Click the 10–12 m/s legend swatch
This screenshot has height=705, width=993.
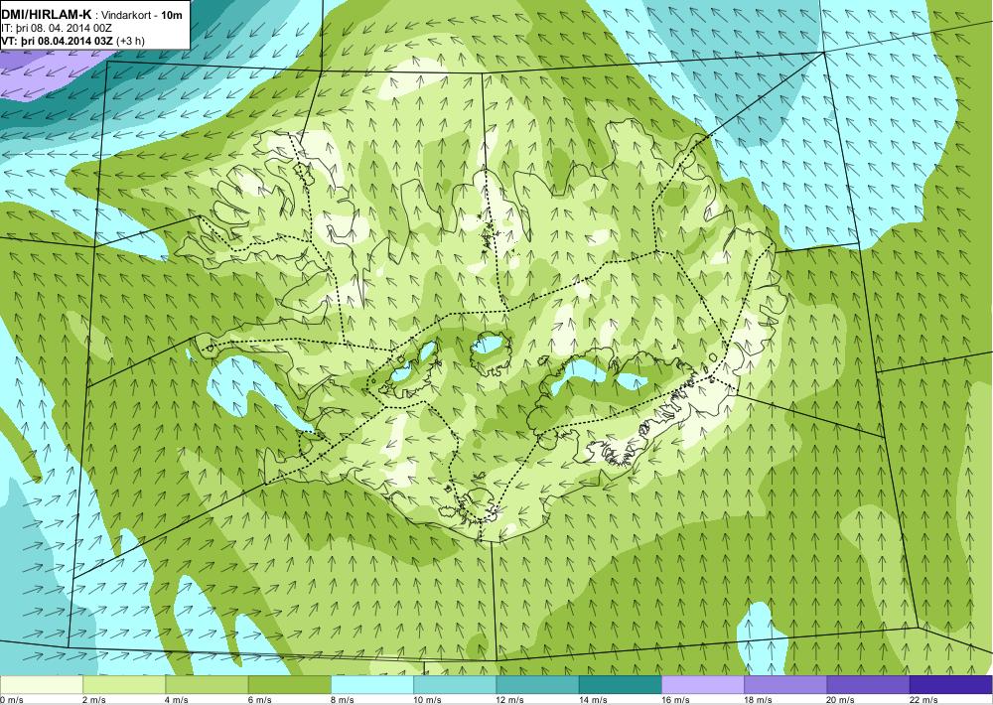(x=455, y=685)
